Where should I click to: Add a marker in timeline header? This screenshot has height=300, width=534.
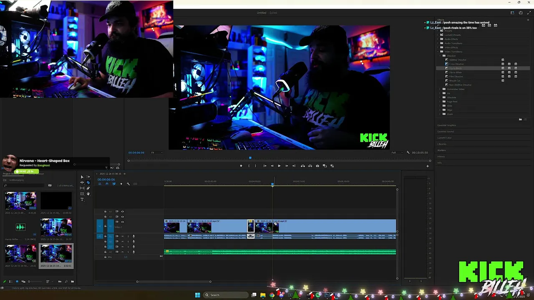click(x=121, y=184)
